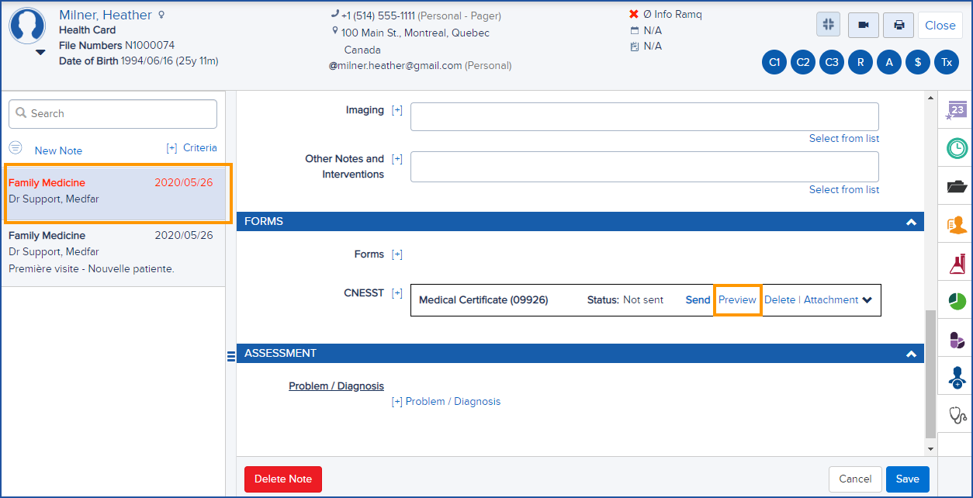Send the Medical Certificate form
This screenshot has width=973, height=498.
click(x=697, y=299)
